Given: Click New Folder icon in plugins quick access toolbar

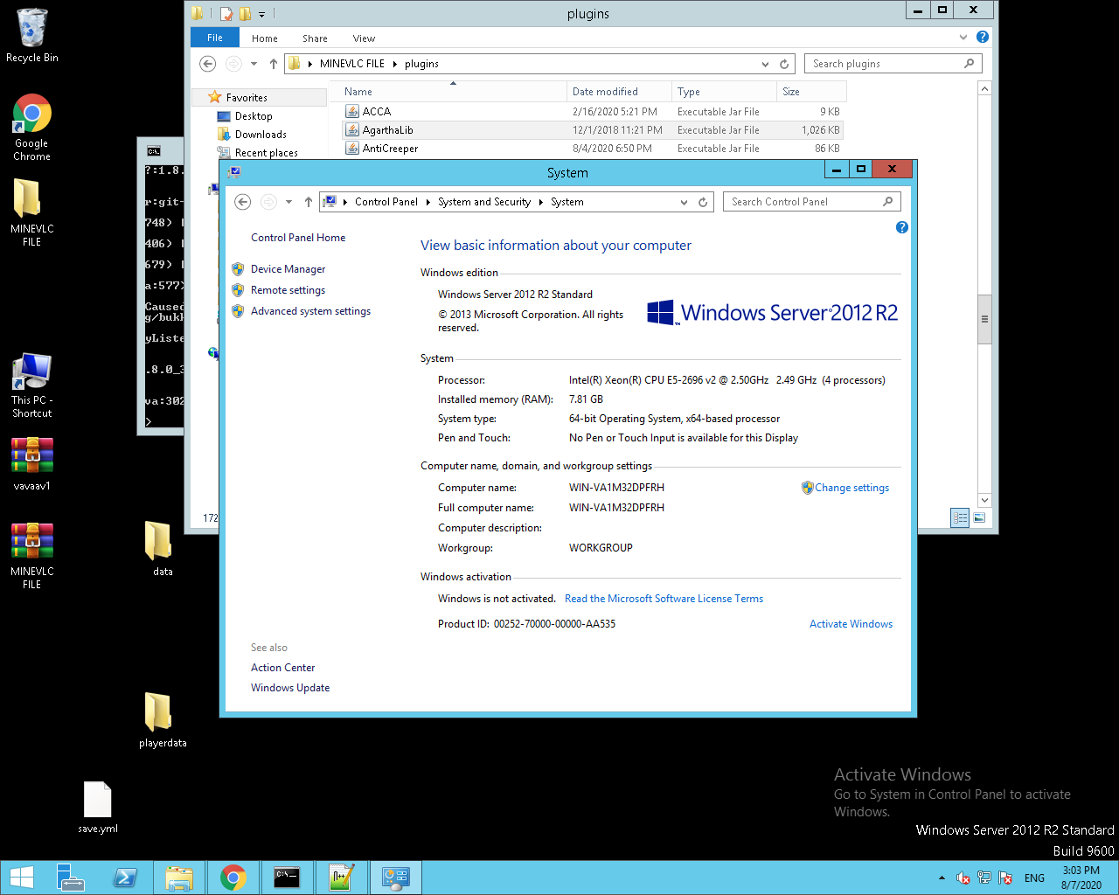Looking at the screenshot, I should [x=245, y=14].
